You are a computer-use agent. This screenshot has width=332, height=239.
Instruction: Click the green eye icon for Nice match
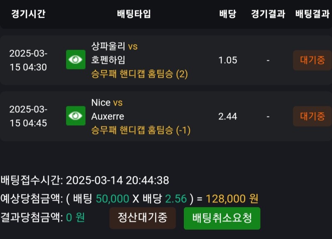coord(76,116)
